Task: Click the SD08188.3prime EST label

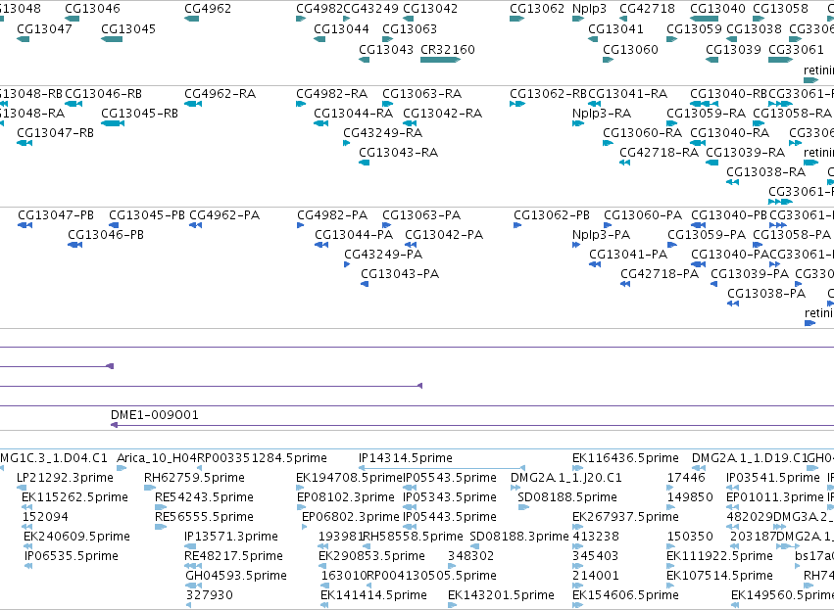Action: click(x=519, y=537)
